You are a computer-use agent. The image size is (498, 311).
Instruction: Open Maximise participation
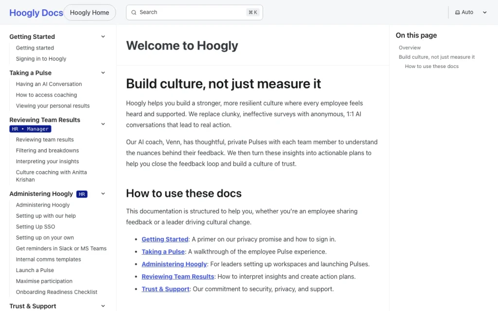pyautogui.click(x=44, y=281)
